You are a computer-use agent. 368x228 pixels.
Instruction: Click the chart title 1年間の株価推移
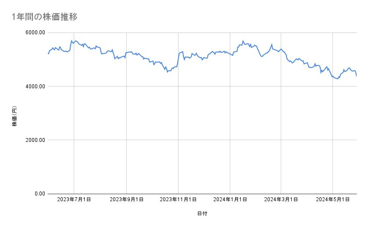pyautogui.click(x=45, y=17)
